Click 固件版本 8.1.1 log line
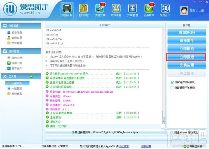Viewport: 209px width, 149px height. 57,109
